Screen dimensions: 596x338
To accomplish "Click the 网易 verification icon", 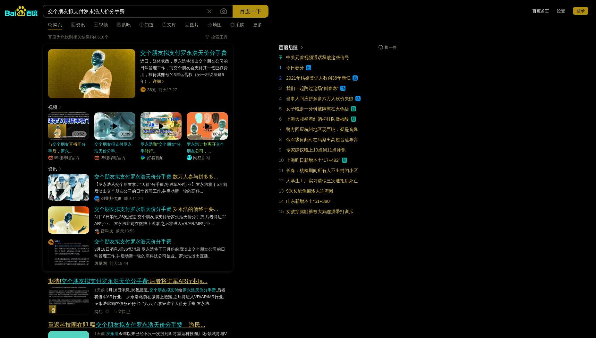I will point(107,311).
